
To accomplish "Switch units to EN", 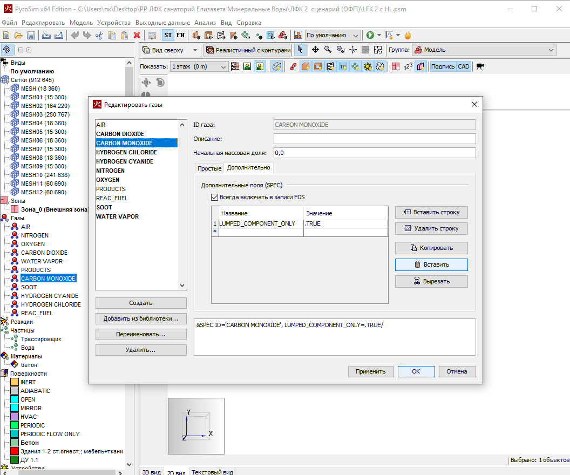I will tap(180, 35).
